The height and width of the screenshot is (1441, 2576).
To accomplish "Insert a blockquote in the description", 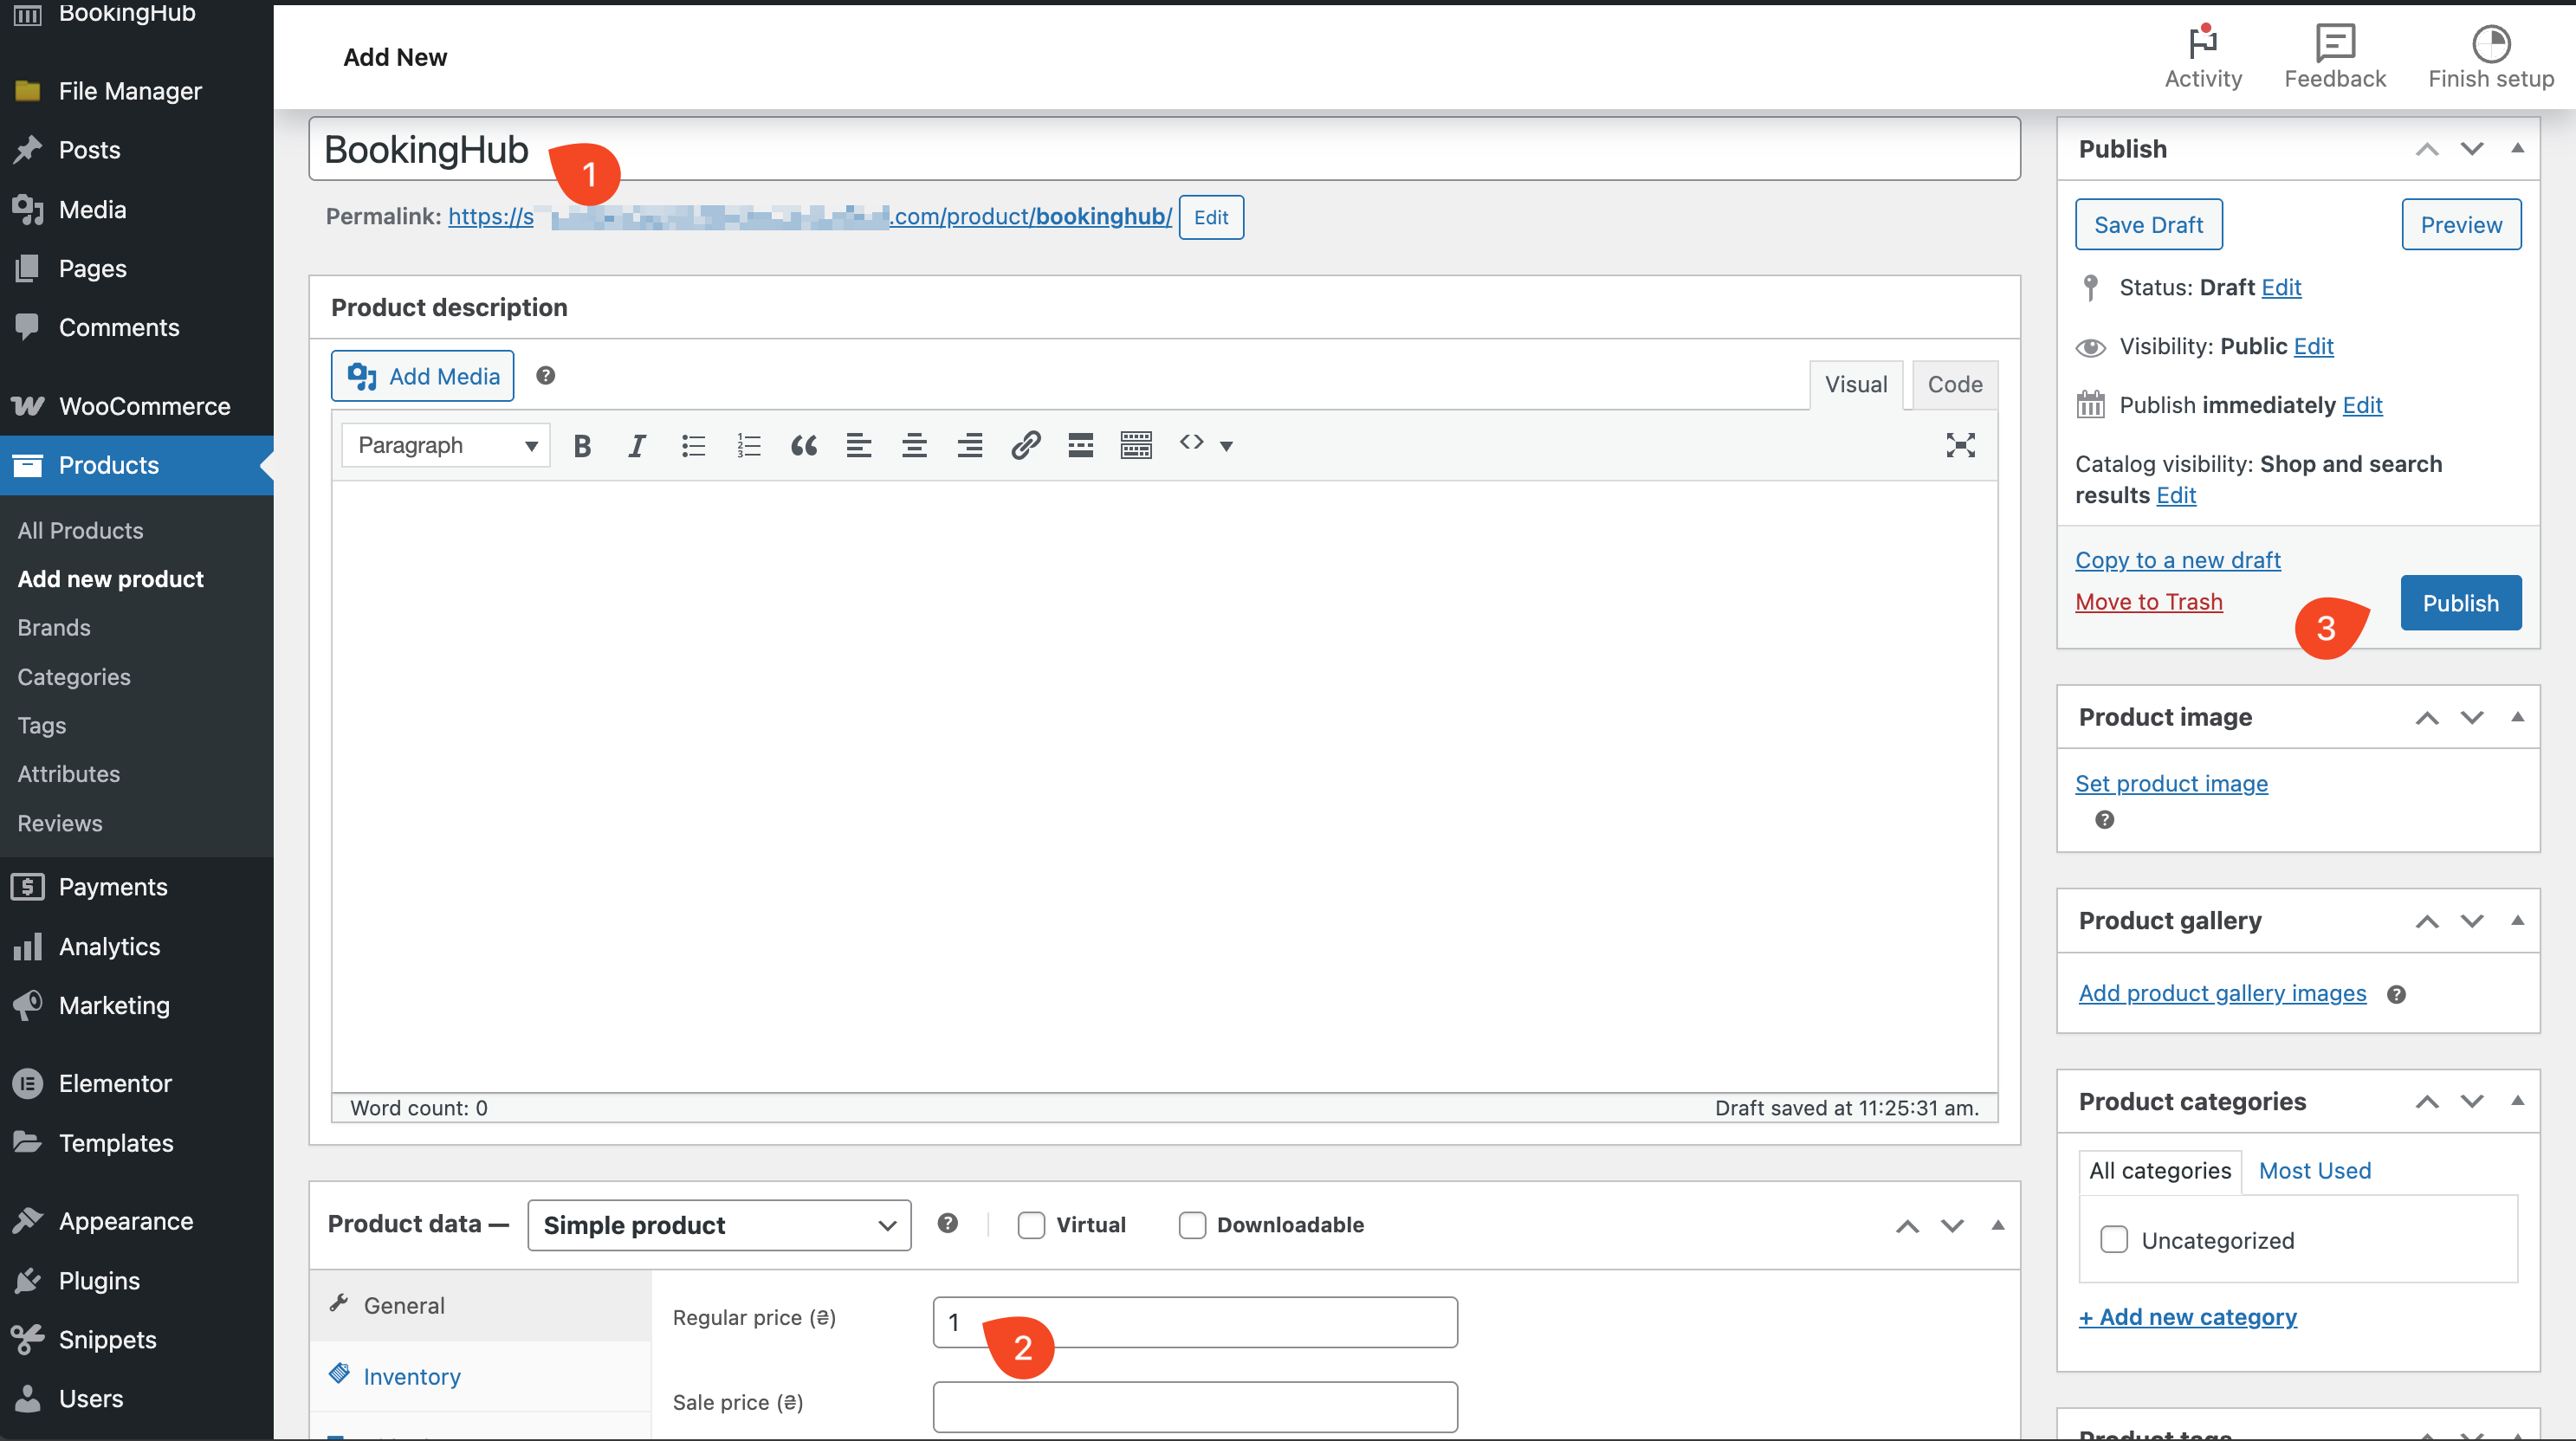I will 803,445.
